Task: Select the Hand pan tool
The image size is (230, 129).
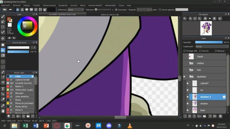Action: pos(3,111)
